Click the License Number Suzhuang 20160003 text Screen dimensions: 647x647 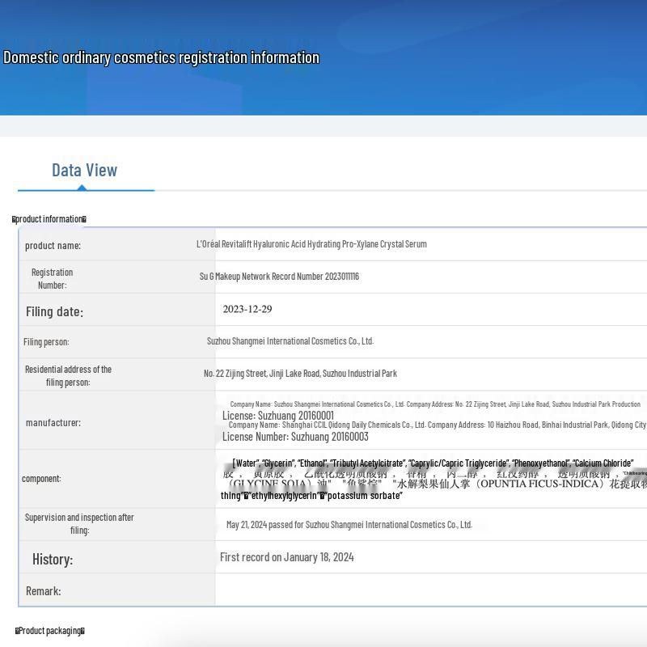pyautogui.click(x=295, y=437)
